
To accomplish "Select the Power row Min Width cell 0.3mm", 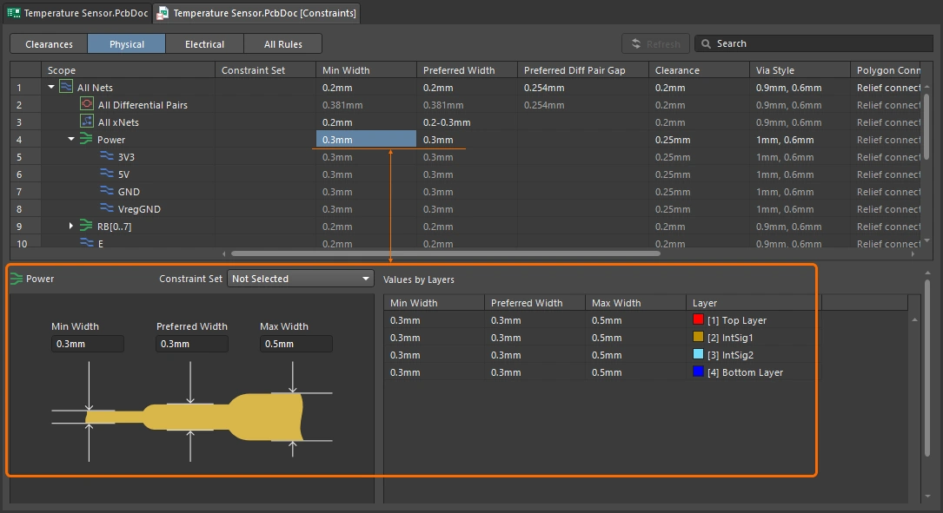I will click(x=366, y=140).
